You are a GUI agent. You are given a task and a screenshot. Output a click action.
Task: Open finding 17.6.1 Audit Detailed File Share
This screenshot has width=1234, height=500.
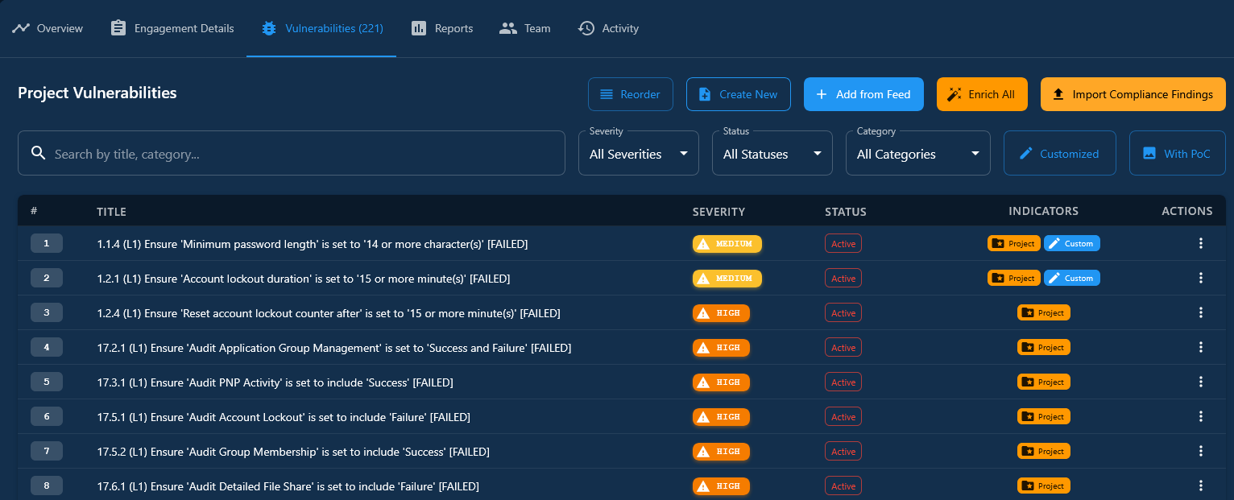pyautogui.click(x=288, y=486)
